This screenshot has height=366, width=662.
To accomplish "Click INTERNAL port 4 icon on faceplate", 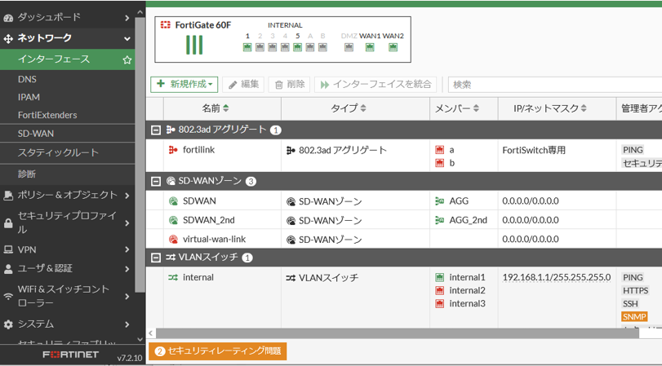I will click(x=285, y=47).
